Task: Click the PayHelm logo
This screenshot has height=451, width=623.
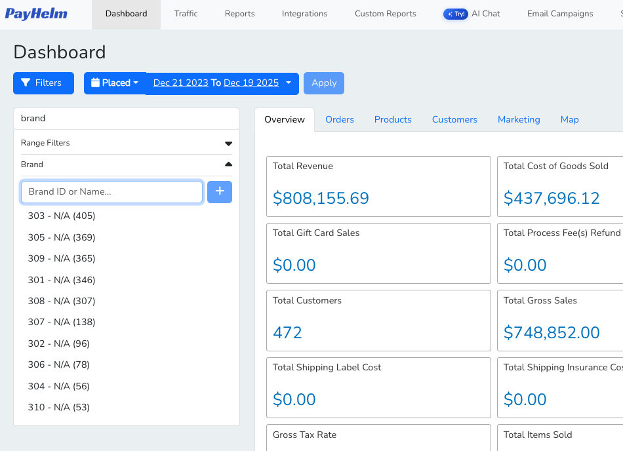Action: (36, 14)
